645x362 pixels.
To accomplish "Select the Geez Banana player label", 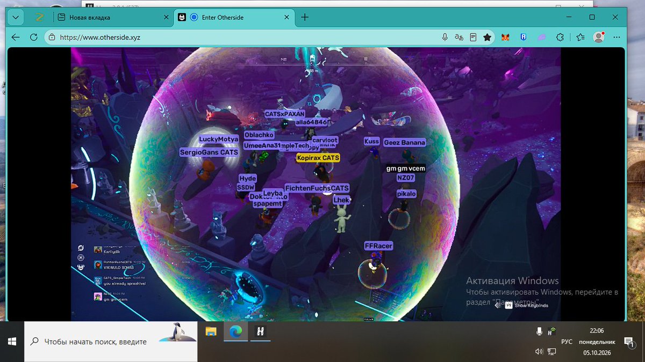I will coord(404,142).
